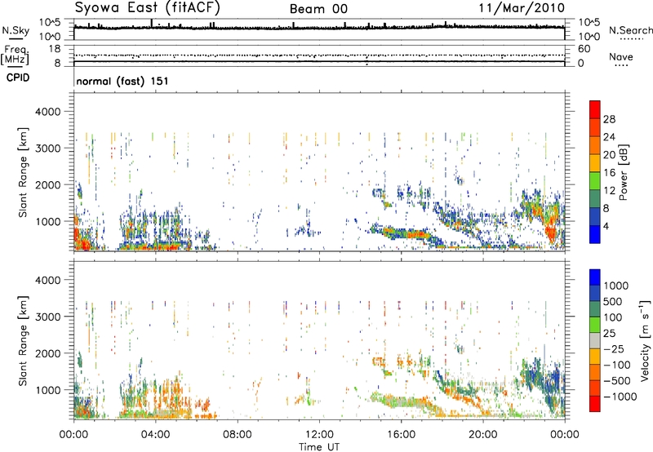Click the "Power [dB]" colorbar title
Image resolution: width=653 pixels, height=452 pixels.
[x=623, y=172]
